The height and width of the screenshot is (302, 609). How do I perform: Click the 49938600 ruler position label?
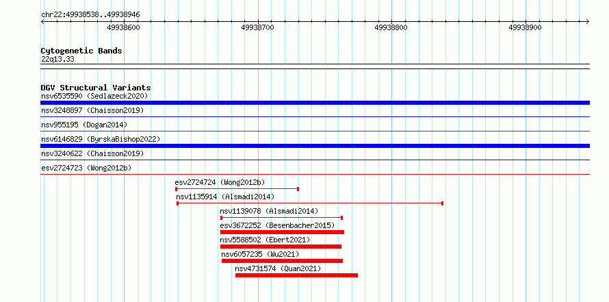[123, 27]
